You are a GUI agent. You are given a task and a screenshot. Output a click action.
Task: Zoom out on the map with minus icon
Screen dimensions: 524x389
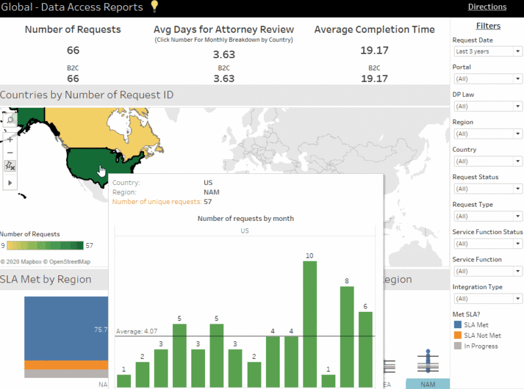click(10, 152)
